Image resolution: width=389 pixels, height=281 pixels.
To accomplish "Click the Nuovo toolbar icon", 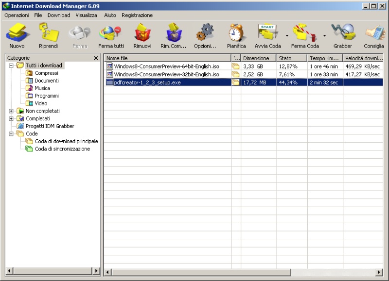I will pyautogui.click(x=17, y=36).
